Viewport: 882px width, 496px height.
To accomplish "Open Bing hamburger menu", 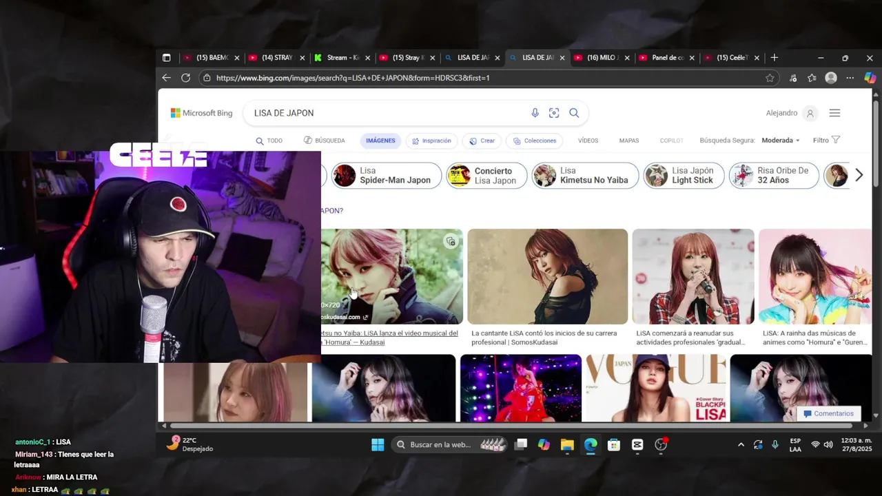I will point(834,113).
